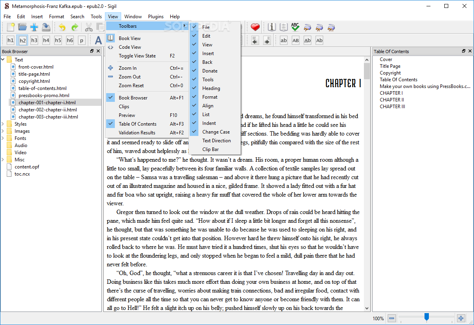This screenshot has height=325, width=474.
Task: Toggle the Donate toolbar visibility
Action: coord(215,71)
